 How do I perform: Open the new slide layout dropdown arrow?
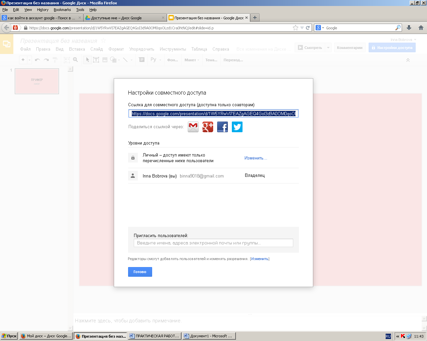(x=30, y=60)
